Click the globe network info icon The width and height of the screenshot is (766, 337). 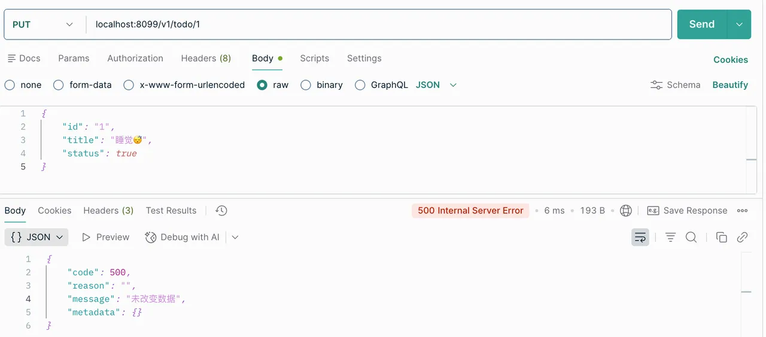pyautogui.click(x=626, y=211)
